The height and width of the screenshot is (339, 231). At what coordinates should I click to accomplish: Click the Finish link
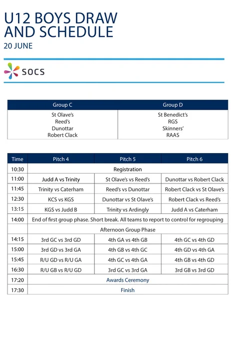[128, 290]
